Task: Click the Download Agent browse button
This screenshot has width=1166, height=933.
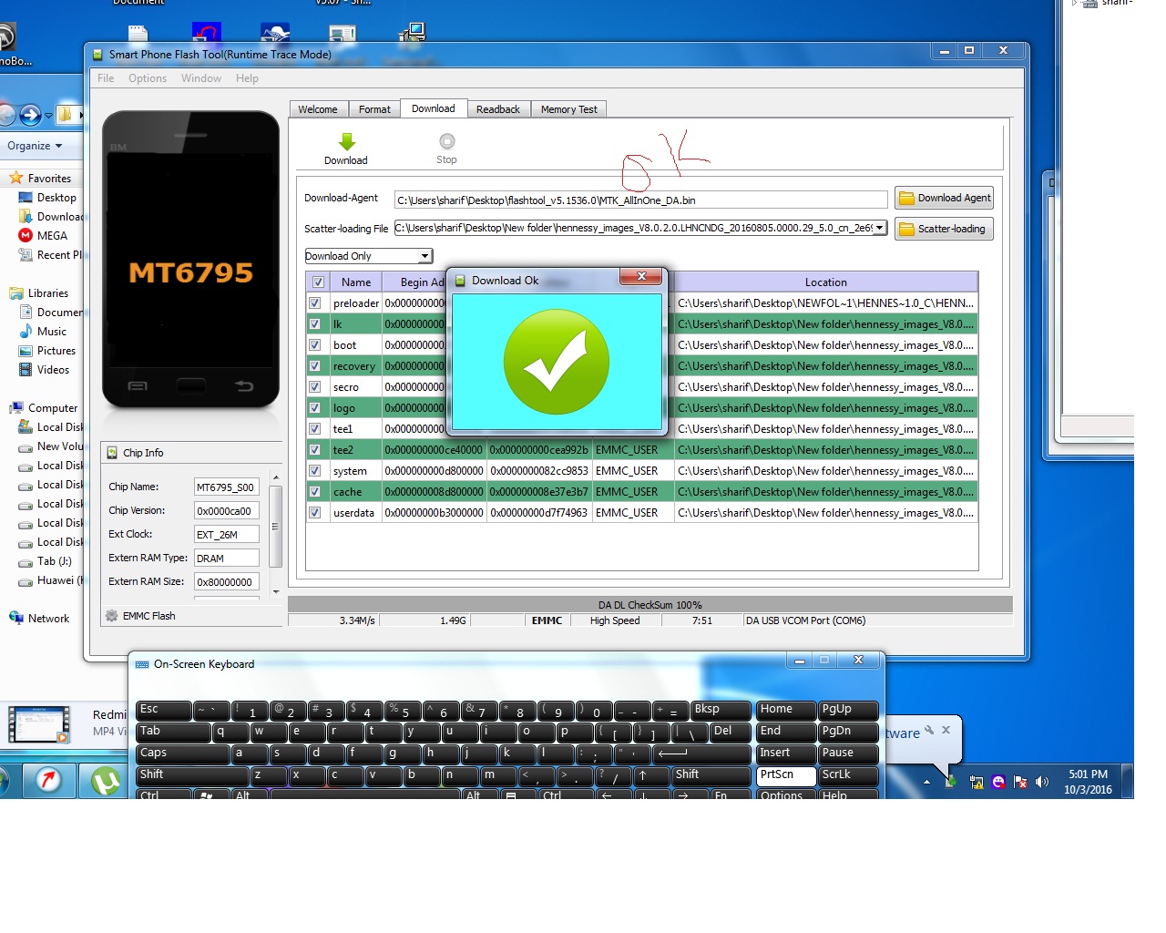Action: point(945,198)
